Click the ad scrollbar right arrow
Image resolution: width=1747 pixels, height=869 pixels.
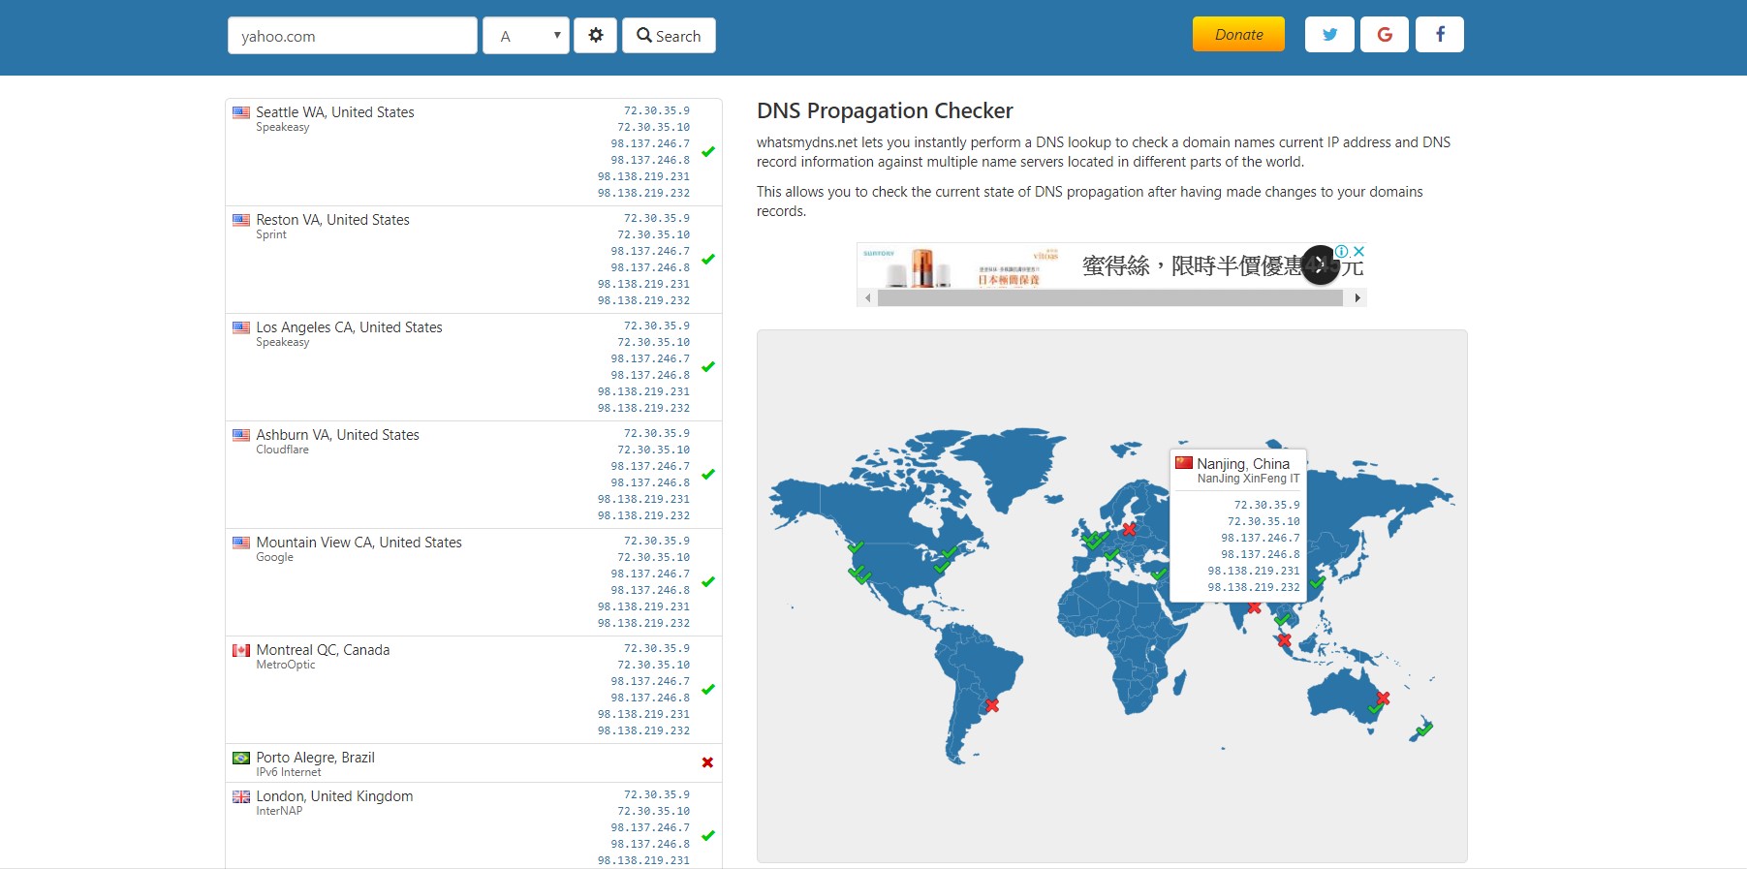1357,298
